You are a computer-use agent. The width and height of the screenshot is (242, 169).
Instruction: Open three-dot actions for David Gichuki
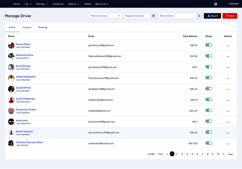coord(227,67)
